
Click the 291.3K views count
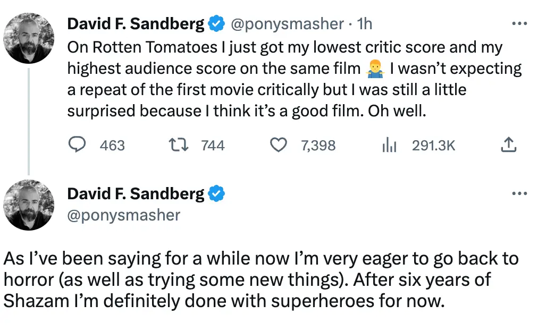click(x=433, y=146)
